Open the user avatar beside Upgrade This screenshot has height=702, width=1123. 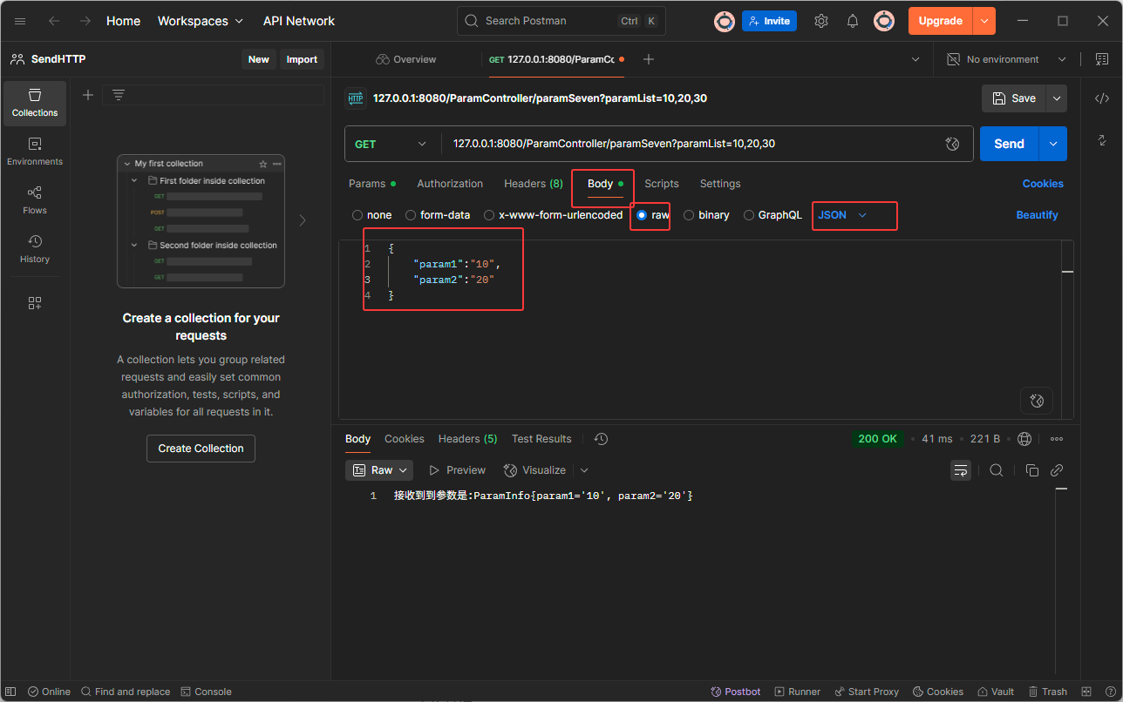[x=884, y=21]
